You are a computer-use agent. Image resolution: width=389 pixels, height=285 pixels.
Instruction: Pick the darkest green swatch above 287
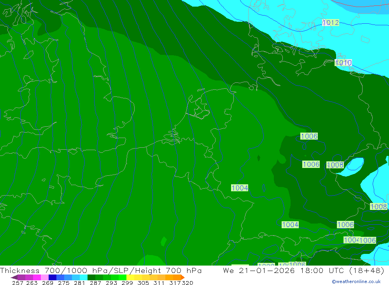[91, 277]
